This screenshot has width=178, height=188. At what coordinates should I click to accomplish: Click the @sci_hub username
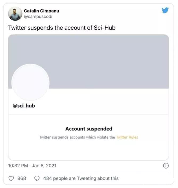coord(24,106)
